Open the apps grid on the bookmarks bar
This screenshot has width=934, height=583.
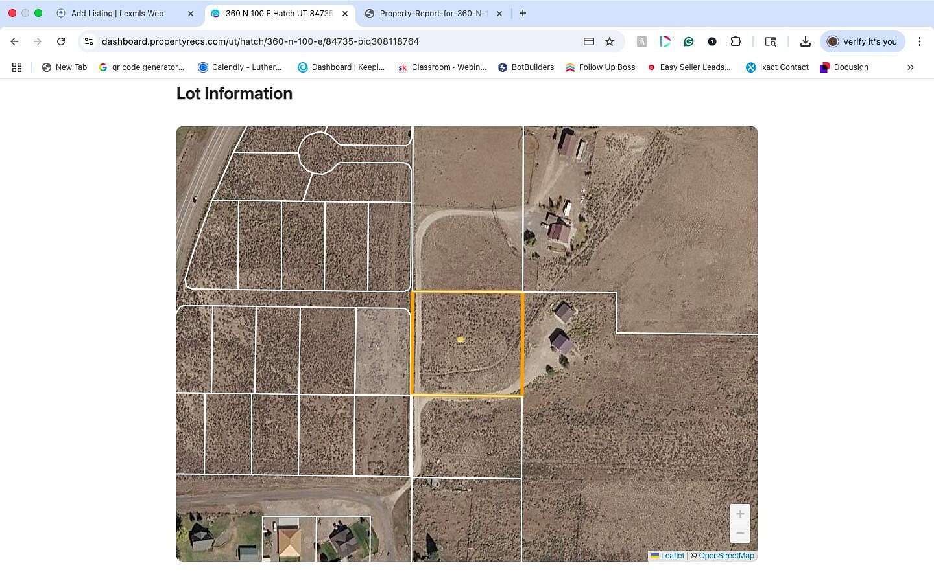(x=17, y=67)
